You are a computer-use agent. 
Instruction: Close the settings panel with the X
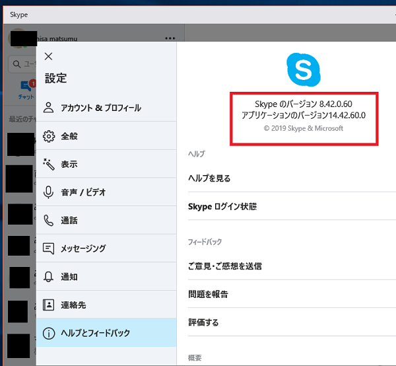coord(48,56)
